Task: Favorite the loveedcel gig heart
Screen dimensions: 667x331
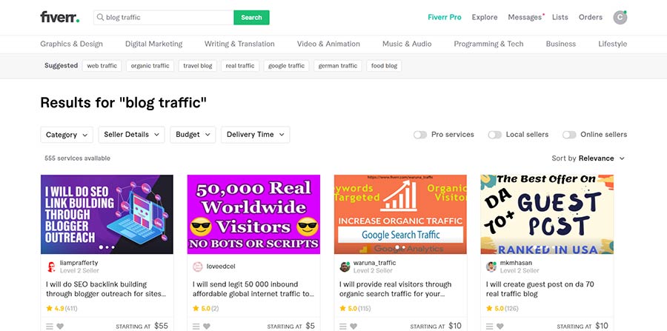Action: point(207,327)
